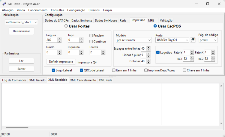Increase KC1 value with up arrow

point(192,57)
